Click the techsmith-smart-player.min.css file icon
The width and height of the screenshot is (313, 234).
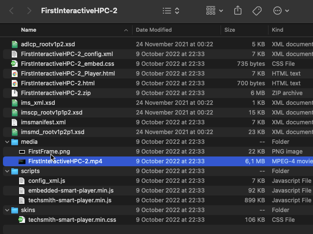(22, 220)
